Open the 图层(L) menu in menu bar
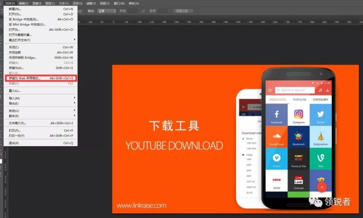The width and height of the screenshot is (363, 218). (50, 3)
